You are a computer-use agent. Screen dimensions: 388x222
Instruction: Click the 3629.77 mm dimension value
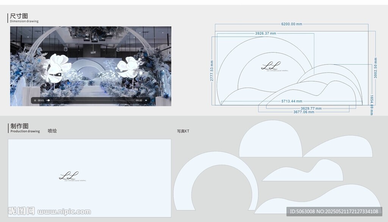click(311, 109)
